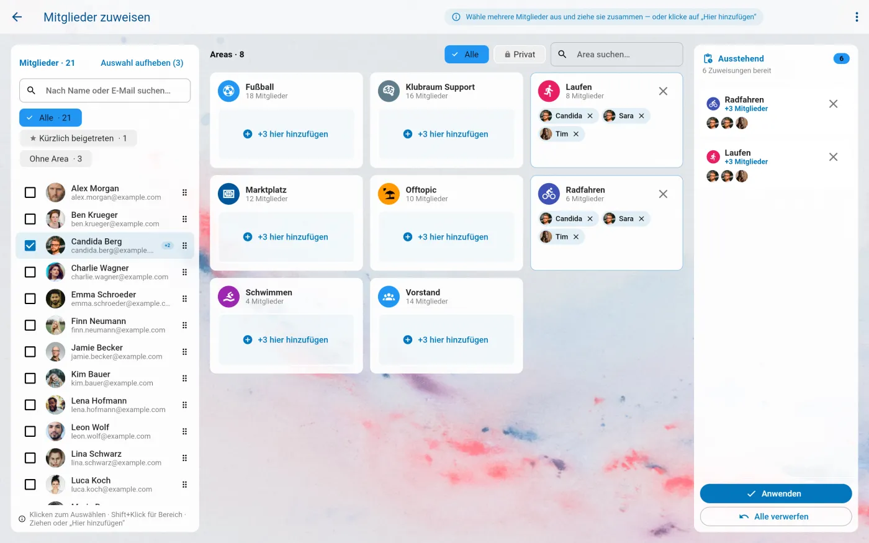Click the Schwimmen area swimmer icon
The width and height of the screenshot is (869, 543).
coord(228,297)
